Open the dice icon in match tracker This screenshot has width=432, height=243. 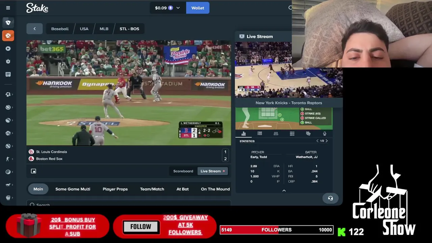pos(308,134)
